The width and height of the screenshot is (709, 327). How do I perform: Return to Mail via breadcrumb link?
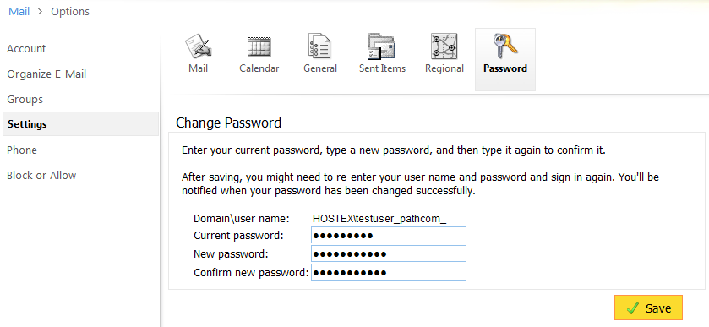[19, 11]
